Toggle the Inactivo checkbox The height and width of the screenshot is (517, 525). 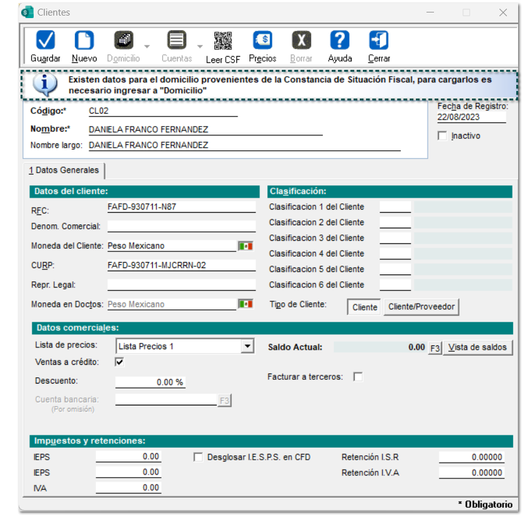[442, 135]
